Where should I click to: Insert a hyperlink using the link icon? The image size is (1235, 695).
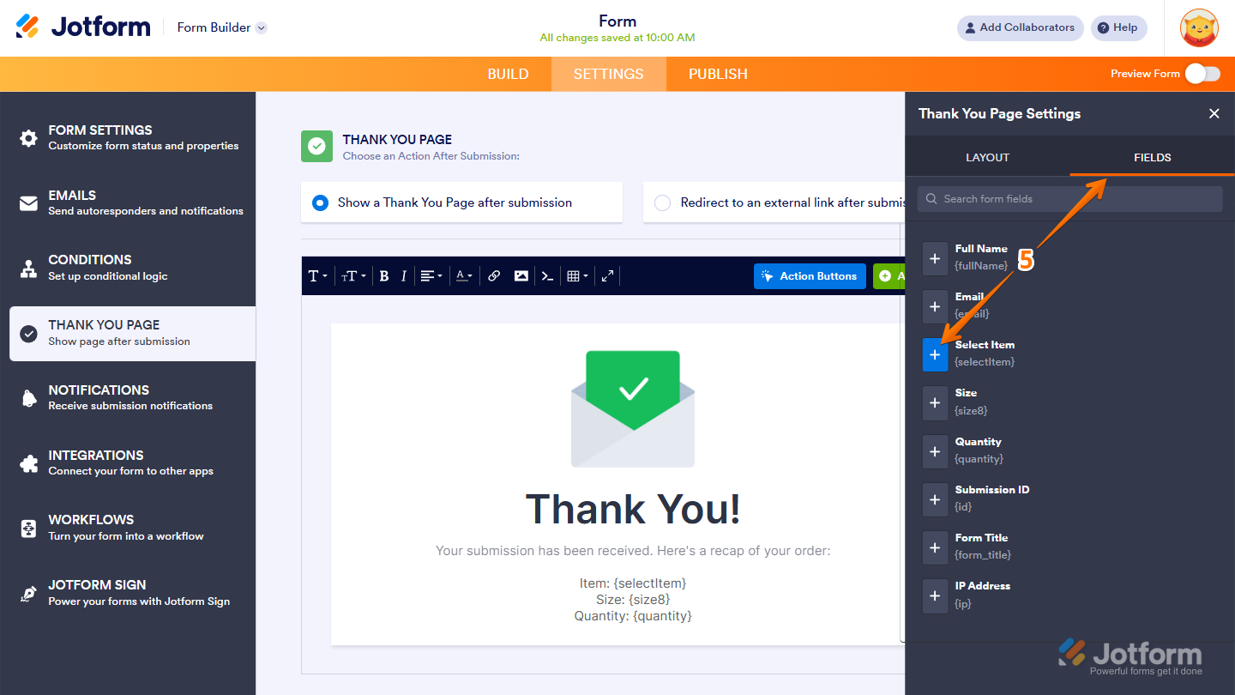(494, 275)
